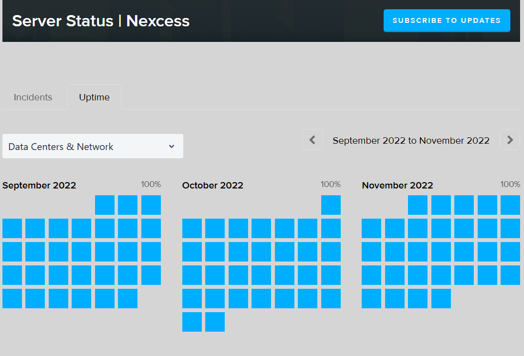
Task: Click the final uptime square for November
Action: [441, 299]
